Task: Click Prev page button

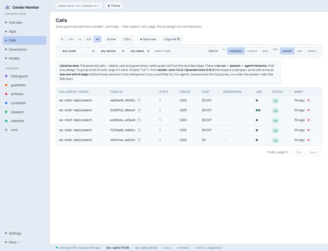Action: coord(298,152)
